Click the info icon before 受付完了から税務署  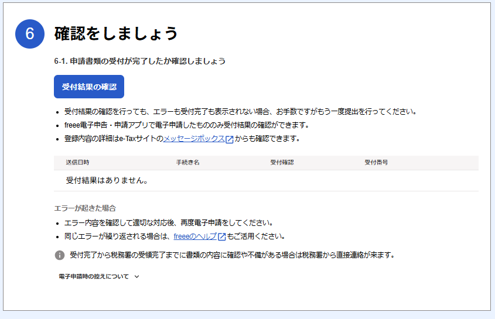[60, 255]
